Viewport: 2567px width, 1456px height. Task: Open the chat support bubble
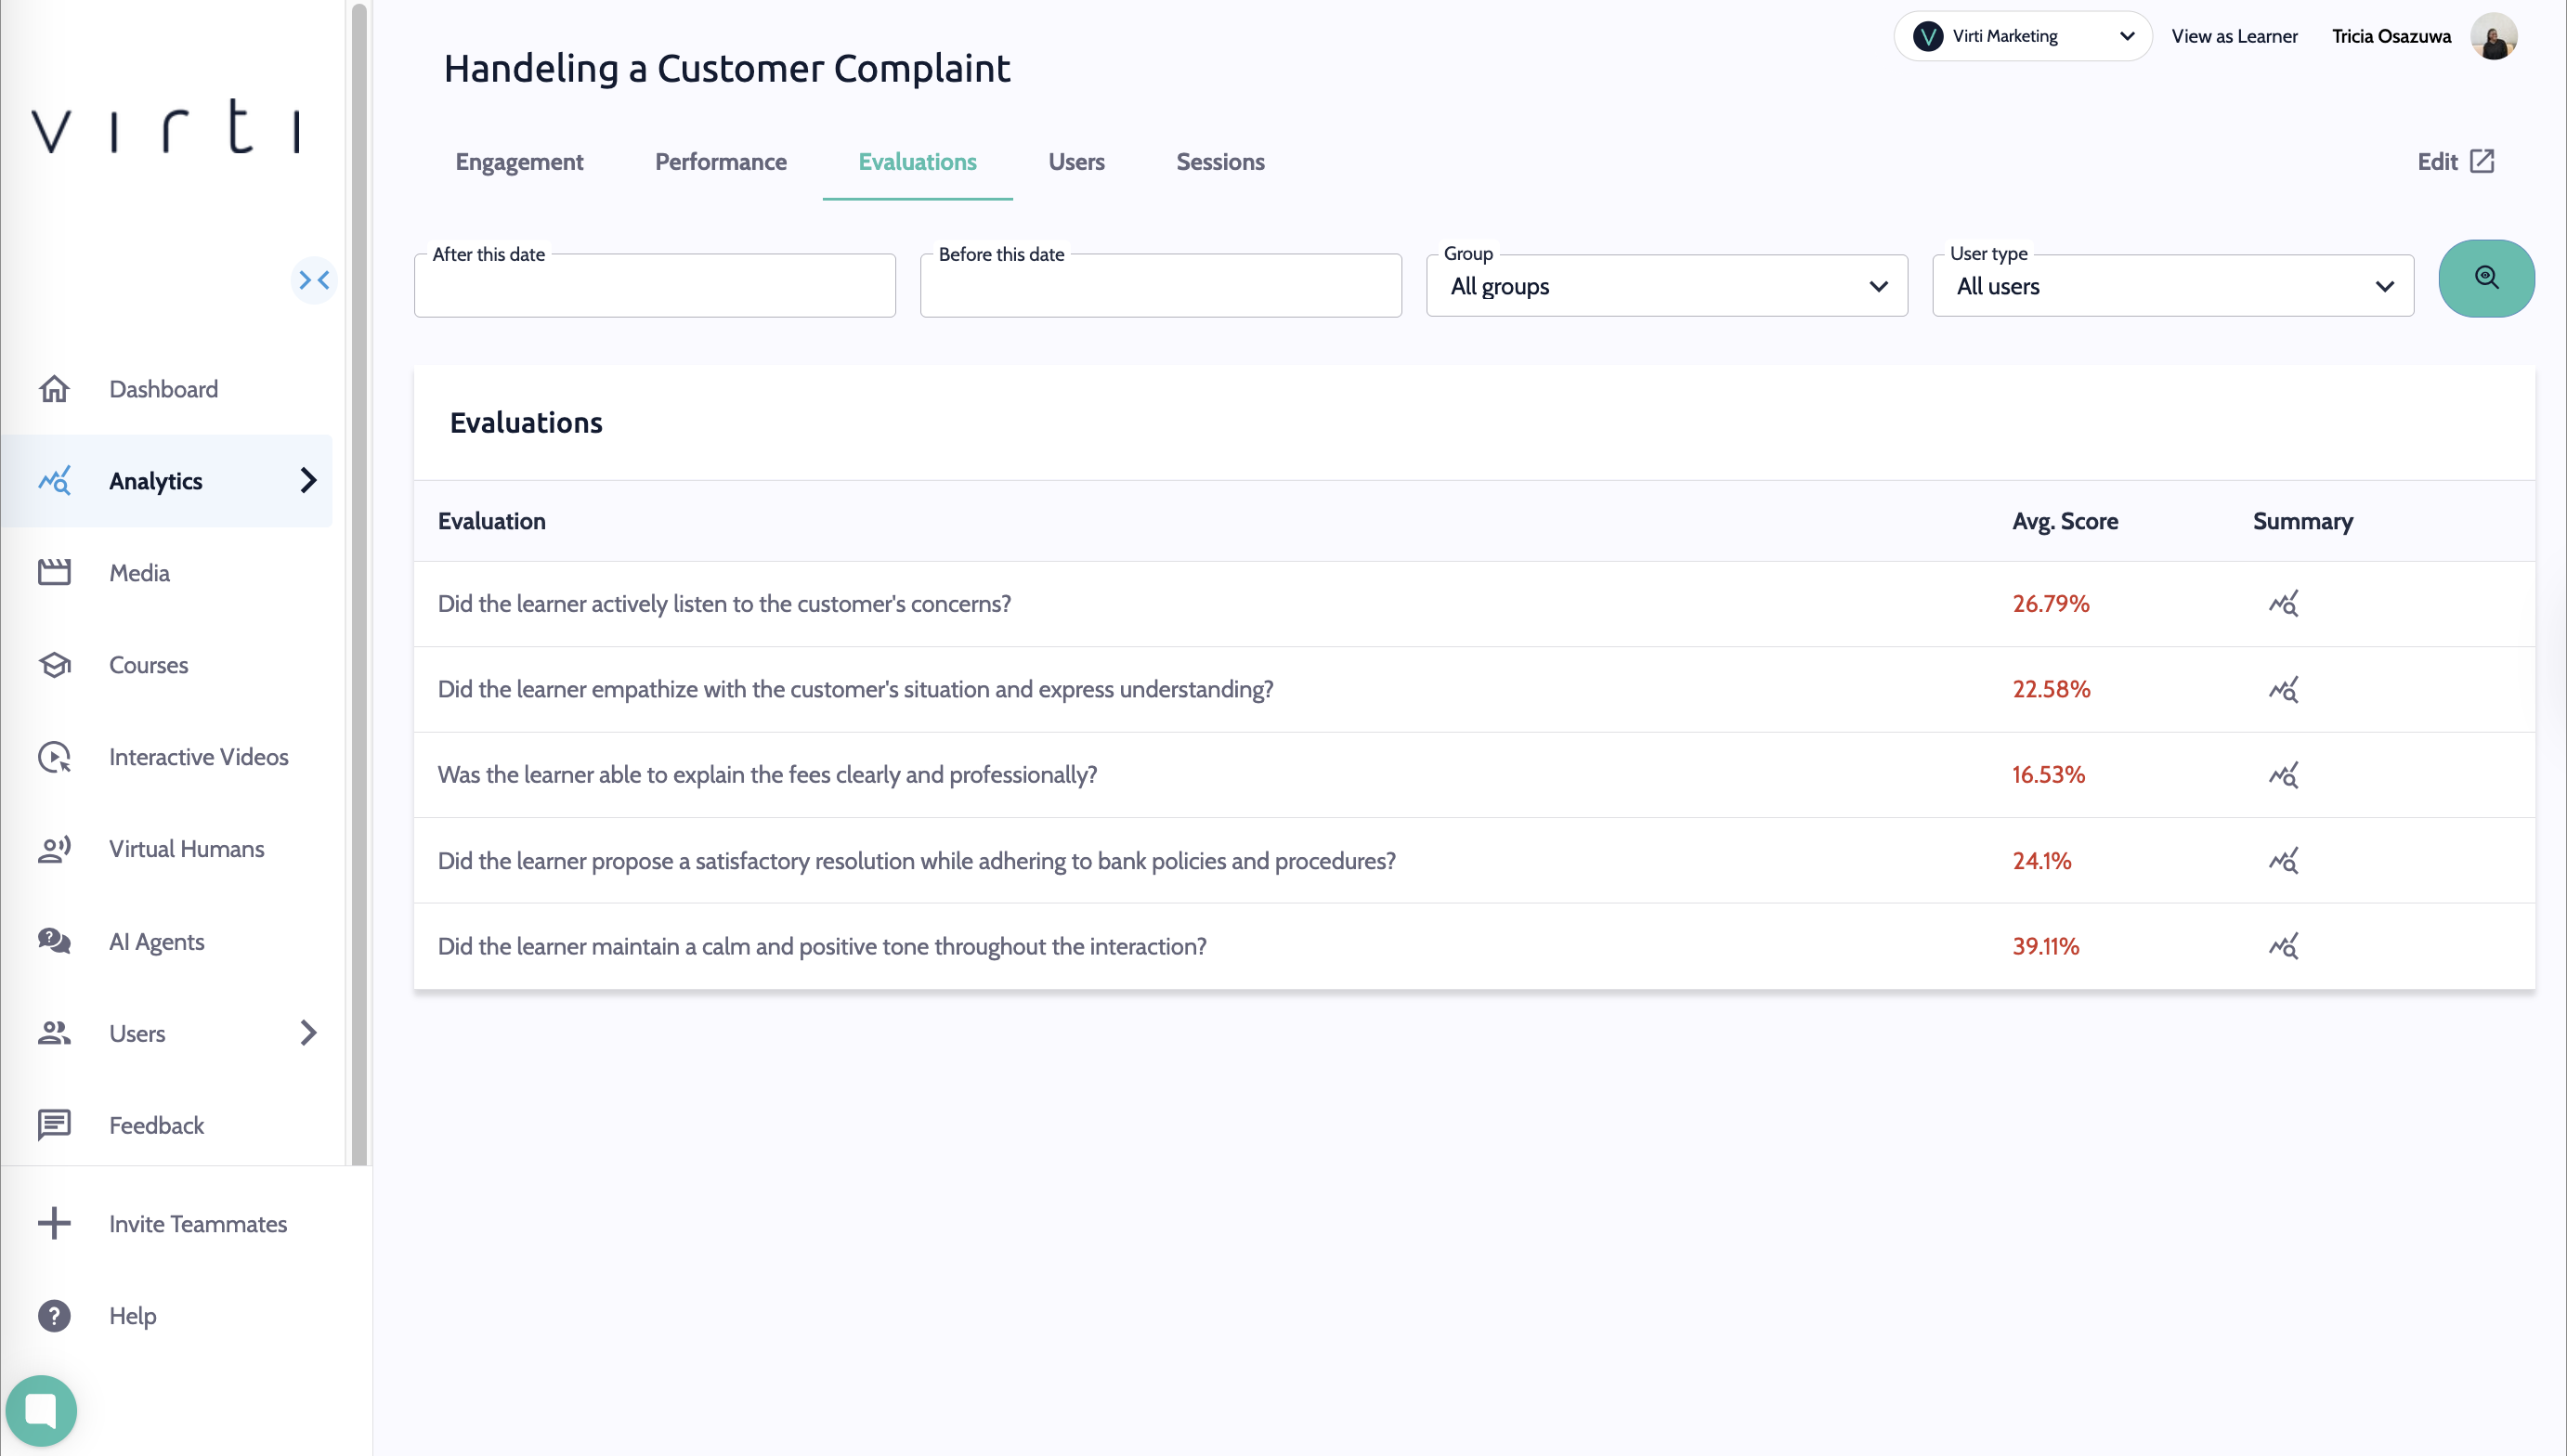click(41, 1410)
